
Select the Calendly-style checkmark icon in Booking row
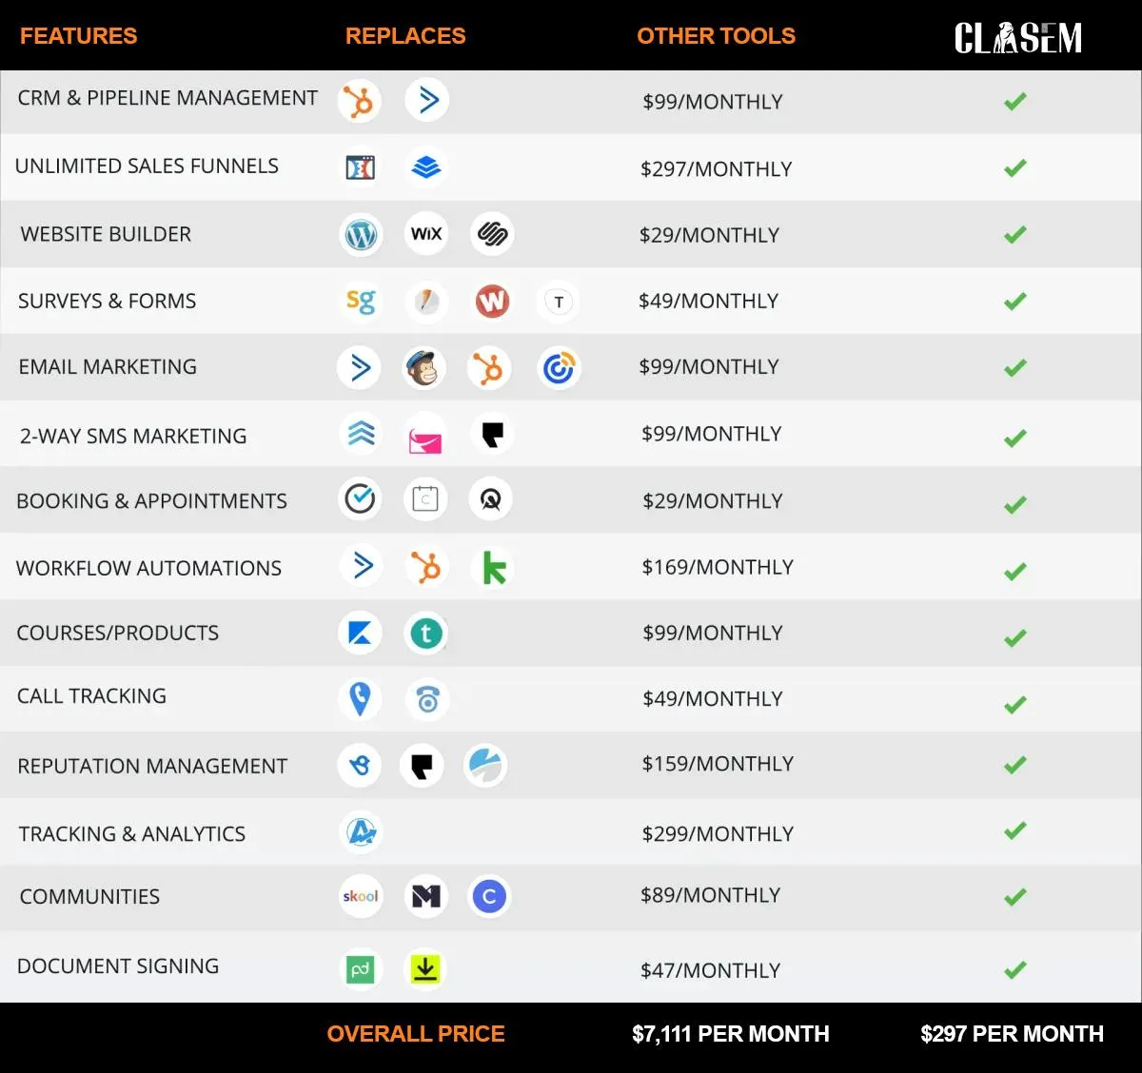(360, 498)
